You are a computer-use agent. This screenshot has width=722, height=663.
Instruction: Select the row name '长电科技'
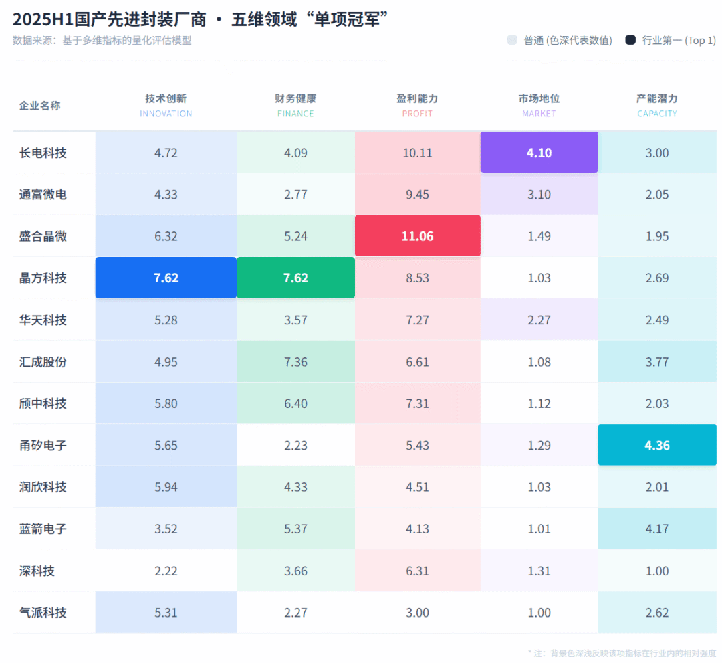(43, 153)
